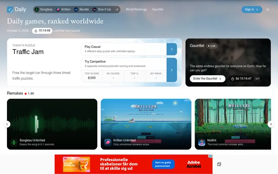Open the Songless Unlimited card
Image resolution: width=278 pixels, height=174 pixels.
[52, 124]
